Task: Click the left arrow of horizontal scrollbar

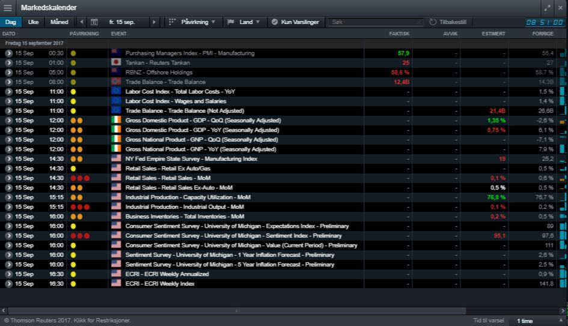Action: point(4,311)
